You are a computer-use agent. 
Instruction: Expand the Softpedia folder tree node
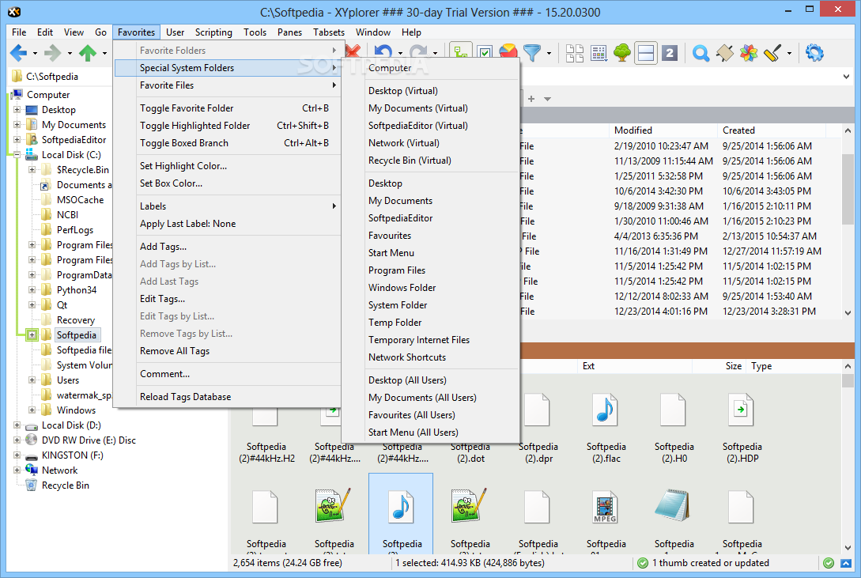[x=32, y=334]
